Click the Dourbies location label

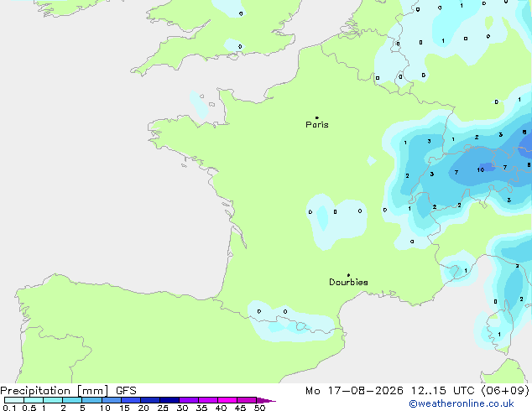[x=348, y=282]
